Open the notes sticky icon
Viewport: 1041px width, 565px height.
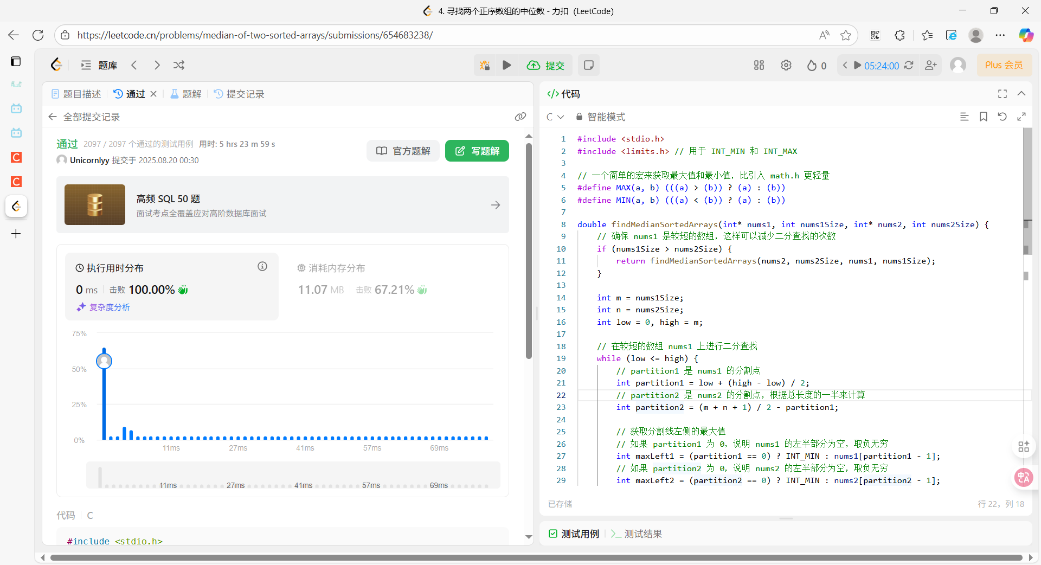[588, 65]
